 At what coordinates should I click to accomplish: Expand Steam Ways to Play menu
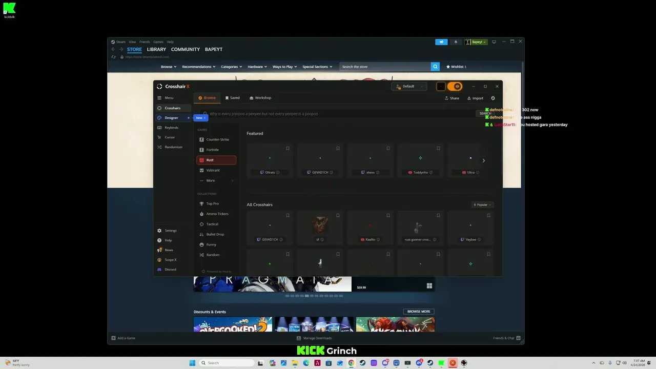(285, 67)
